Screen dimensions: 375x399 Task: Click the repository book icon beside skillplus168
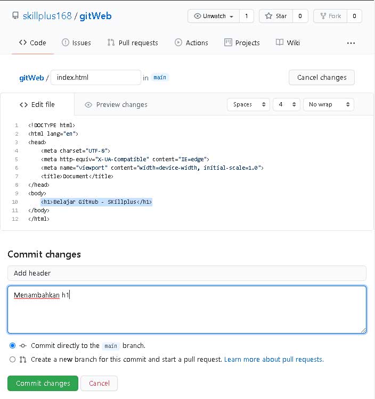click(x=15, y=16)
